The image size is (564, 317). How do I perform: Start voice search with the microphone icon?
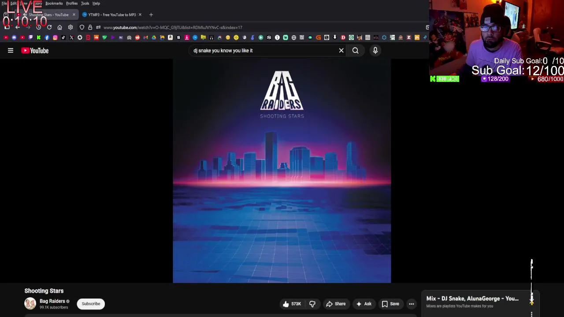tap(375, 51)
